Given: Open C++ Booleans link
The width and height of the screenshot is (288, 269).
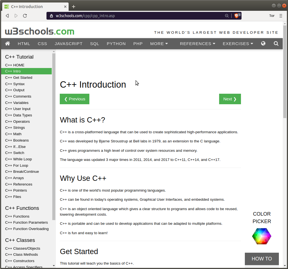Looking at the screenshot, I should (17, 140).
